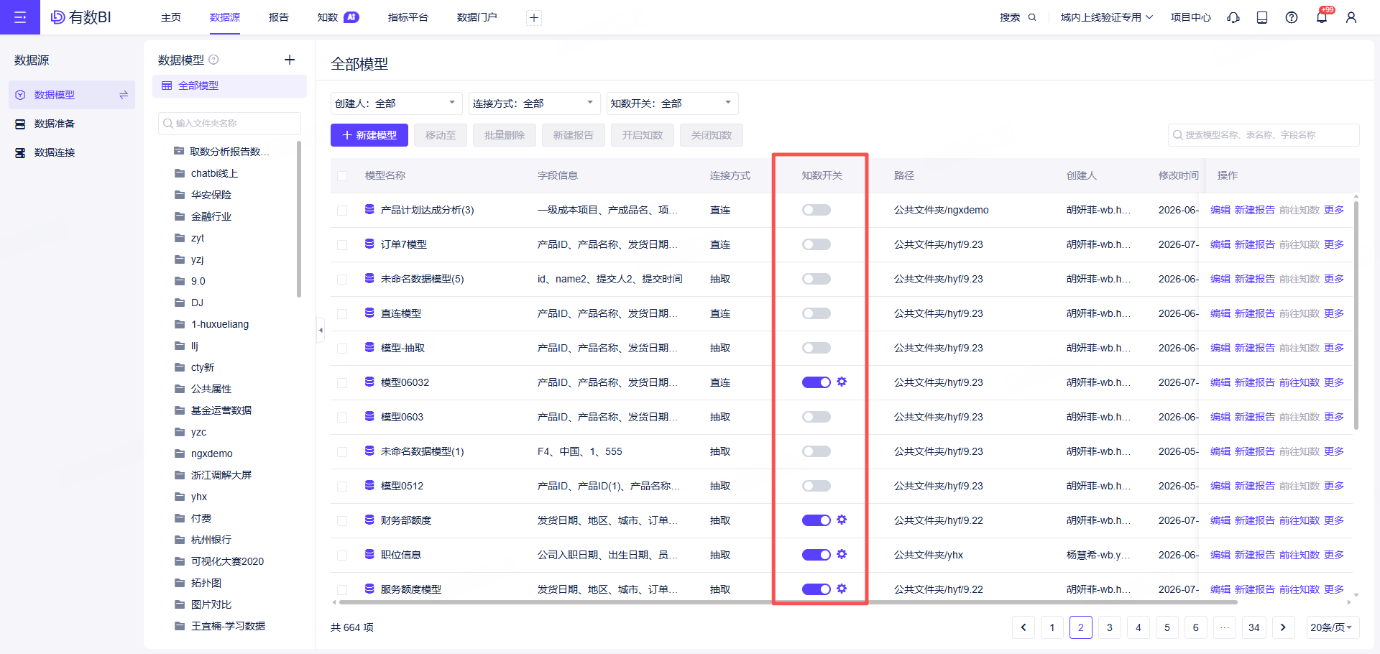This screenshot has width=1380, height=654.
Task: Switch to the 报告 top tab
Action: point(279,17)
